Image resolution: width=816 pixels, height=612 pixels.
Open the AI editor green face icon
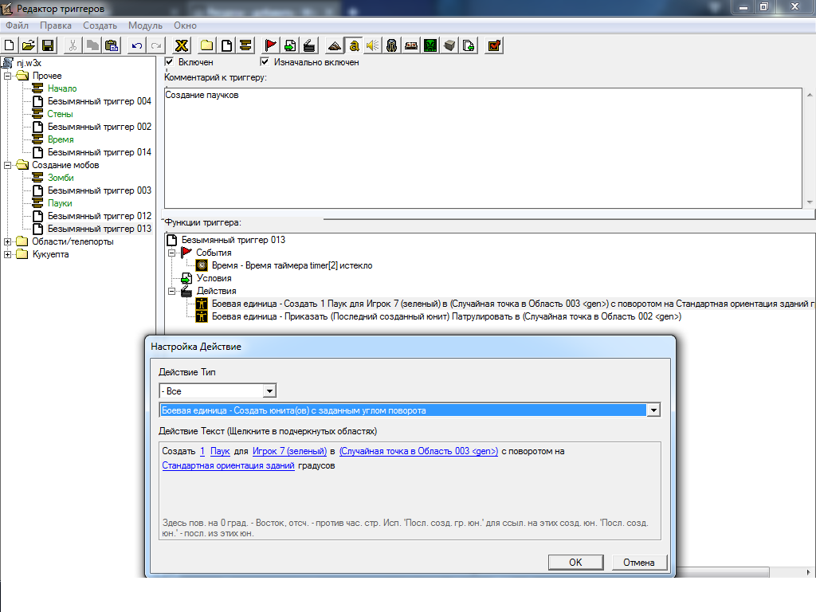(430, 45)
